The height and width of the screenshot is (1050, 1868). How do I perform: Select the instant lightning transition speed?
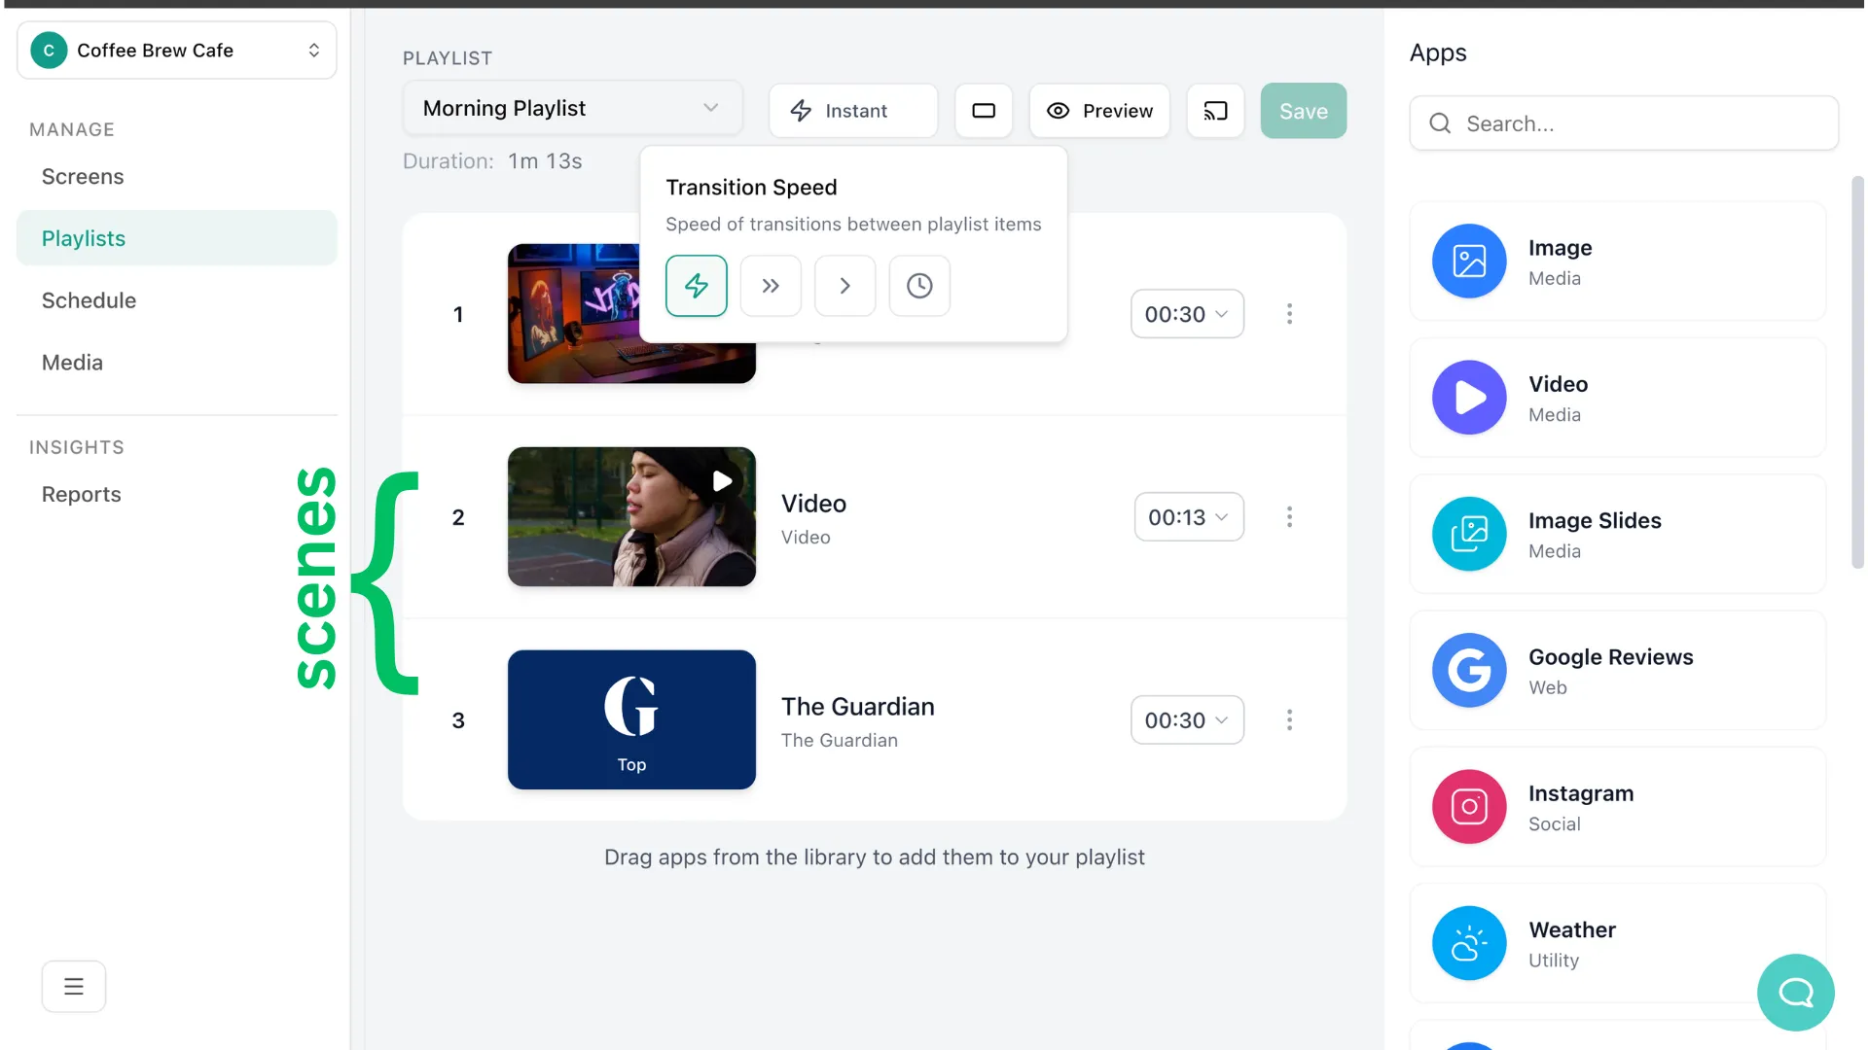(x=696, y=286)
